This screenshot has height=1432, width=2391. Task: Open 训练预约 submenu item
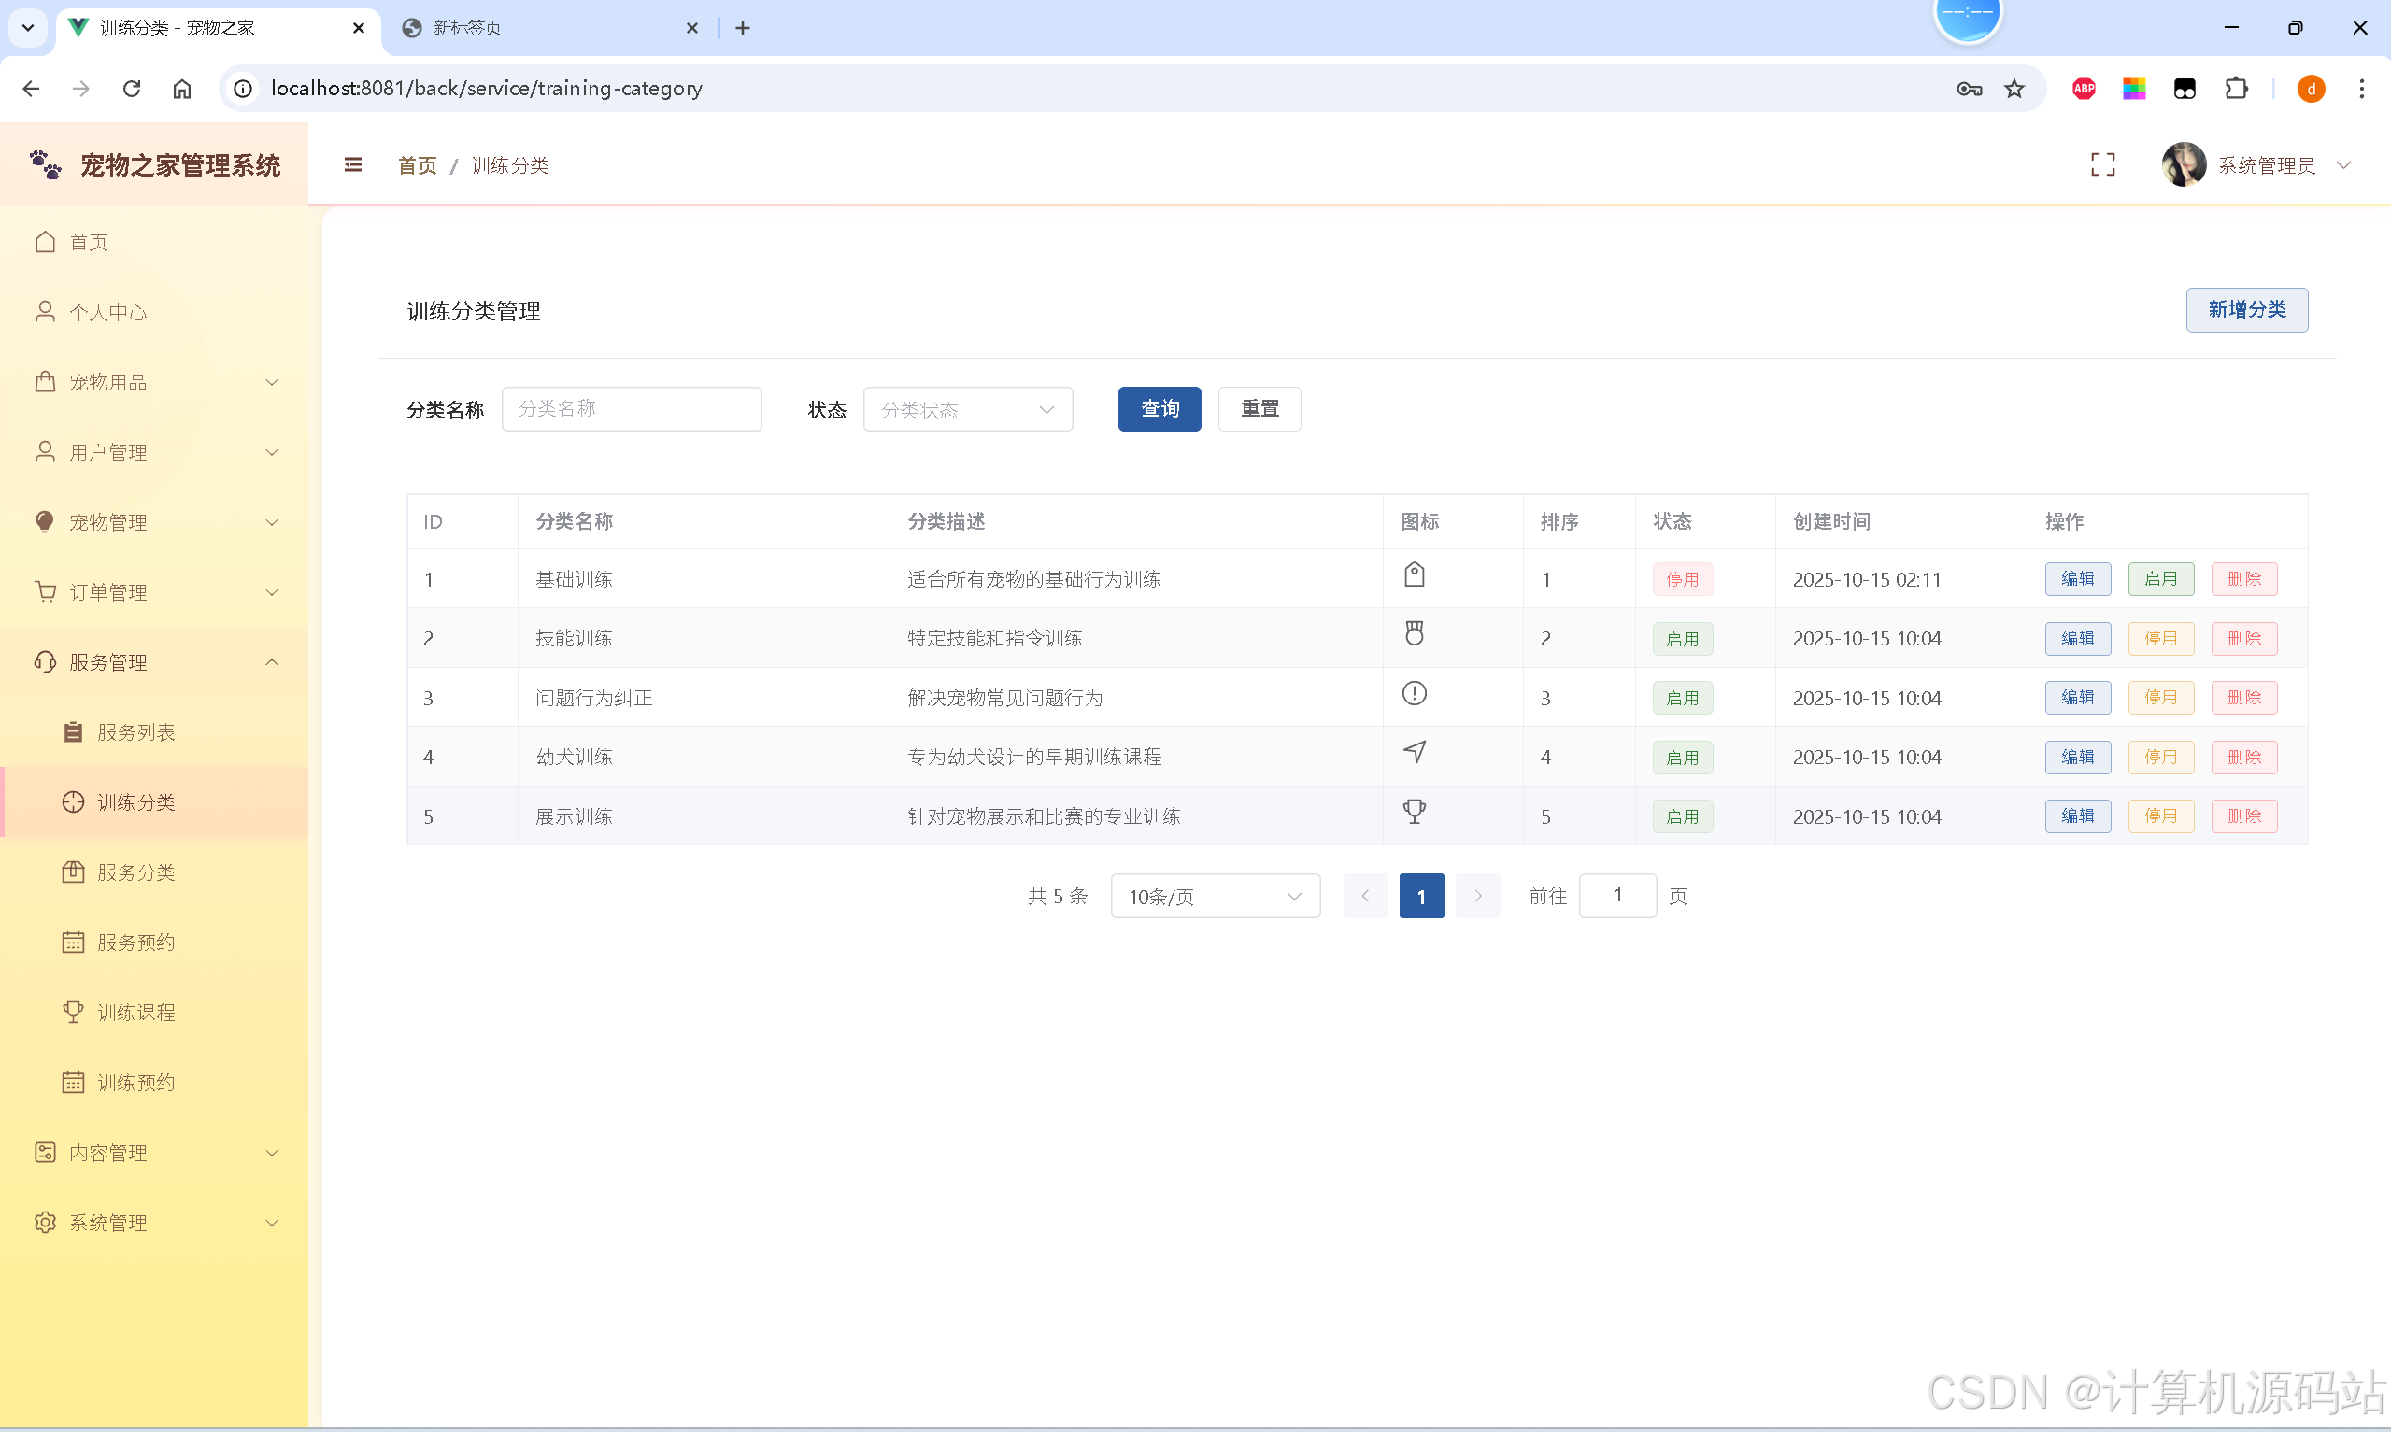[154, 1083]
